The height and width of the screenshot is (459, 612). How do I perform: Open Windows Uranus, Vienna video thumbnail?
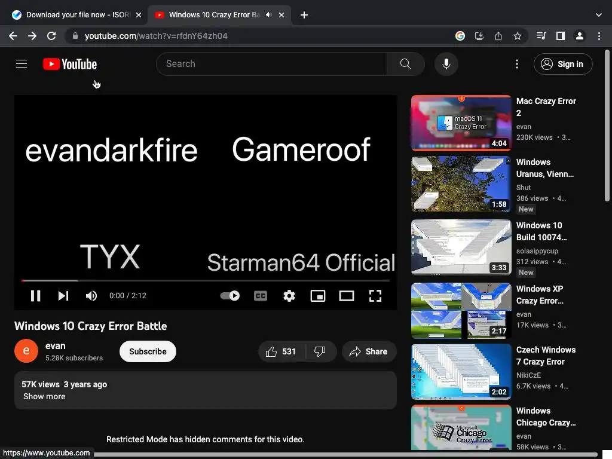[461, 184]
